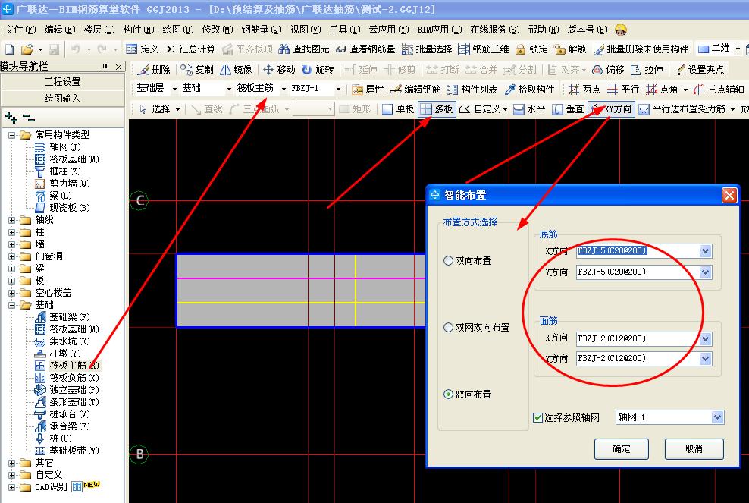Select 三点辅轴 three-point aux axis tool

pos(719,90)
